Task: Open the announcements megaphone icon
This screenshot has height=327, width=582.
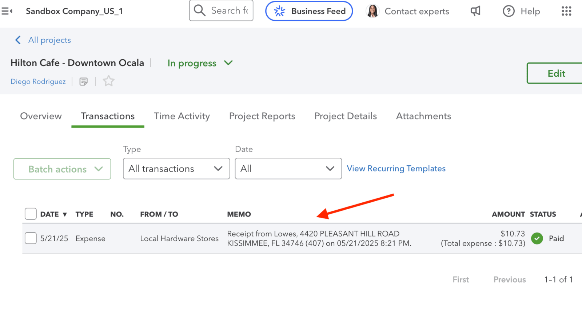Action: (x=475, y=11)
